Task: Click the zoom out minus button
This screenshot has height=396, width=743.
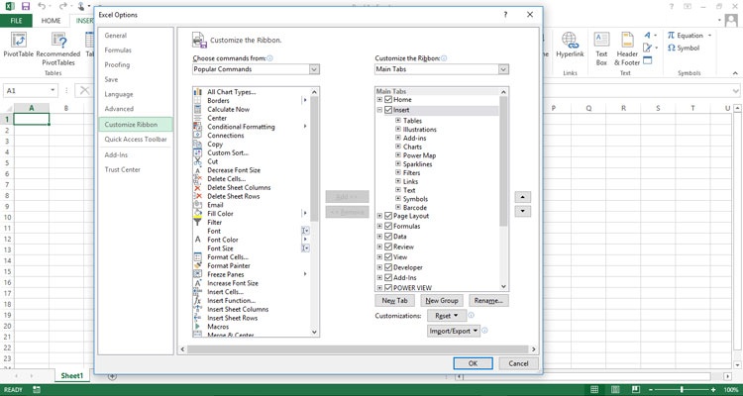Action: [652, 390]
